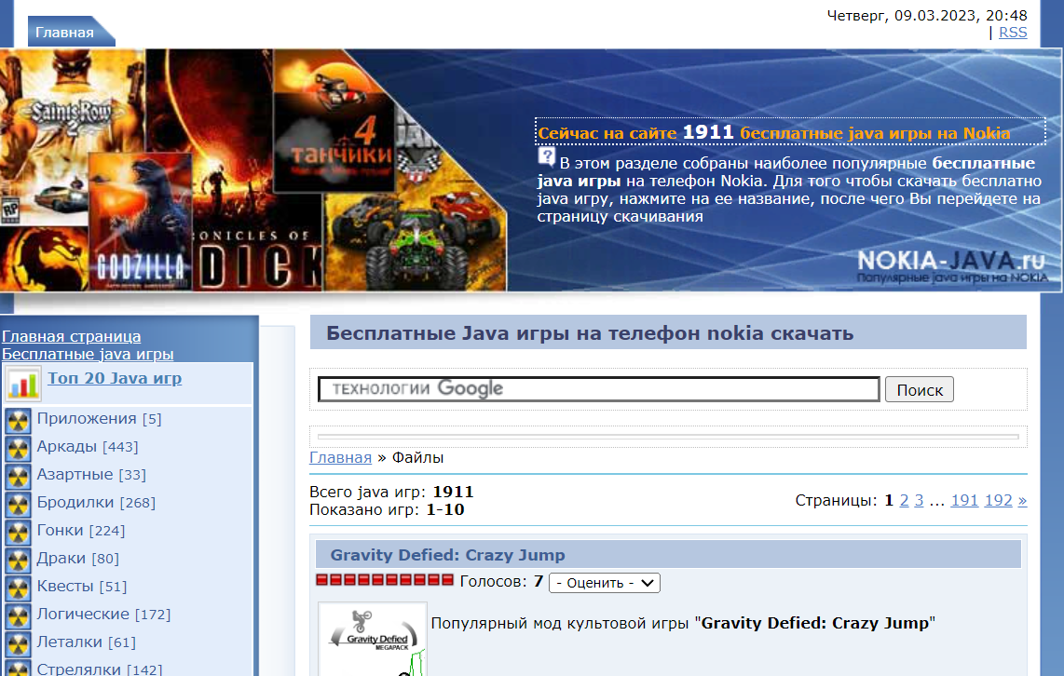The image size is (1064, 676).
Task: Click the radiation icon beside Азартные
Action: pyautogui.click(x=18, y=476)
